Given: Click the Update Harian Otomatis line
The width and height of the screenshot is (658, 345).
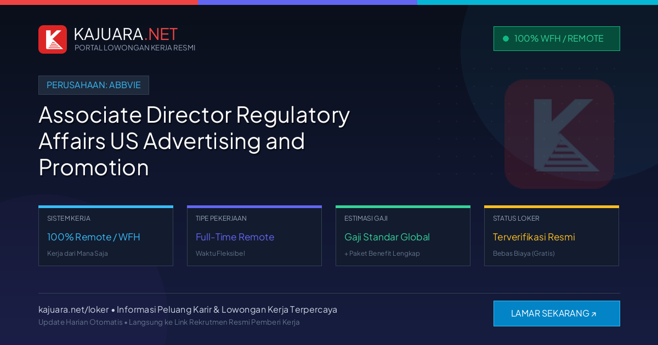Looking at the screenshot, I should [169, 322].
